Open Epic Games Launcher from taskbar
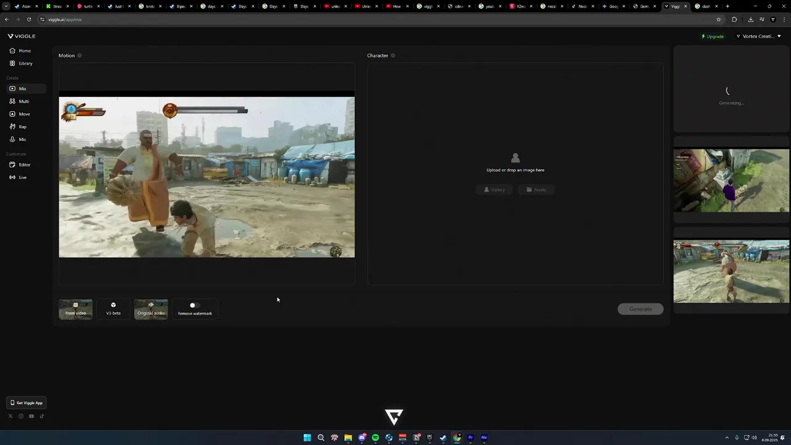Viewport: 791px width, 445px height. coord(429,438)
